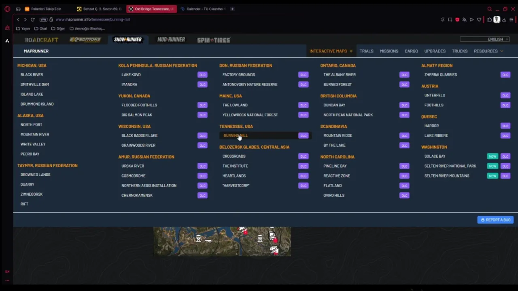Open the extensions cube icon
The height and width of the screenshot is (291, 518).
click(x=489, y=19)
